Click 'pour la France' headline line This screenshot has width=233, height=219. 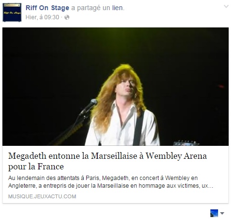[36, 167]
